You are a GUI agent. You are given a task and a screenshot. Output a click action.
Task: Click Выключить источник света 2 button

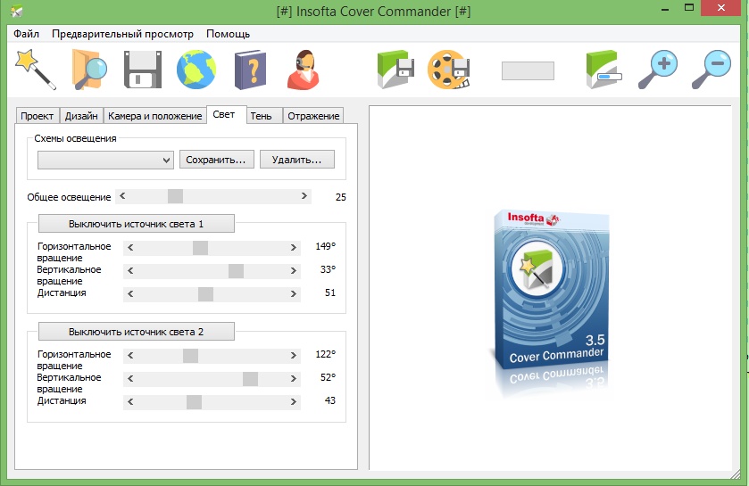136,332
